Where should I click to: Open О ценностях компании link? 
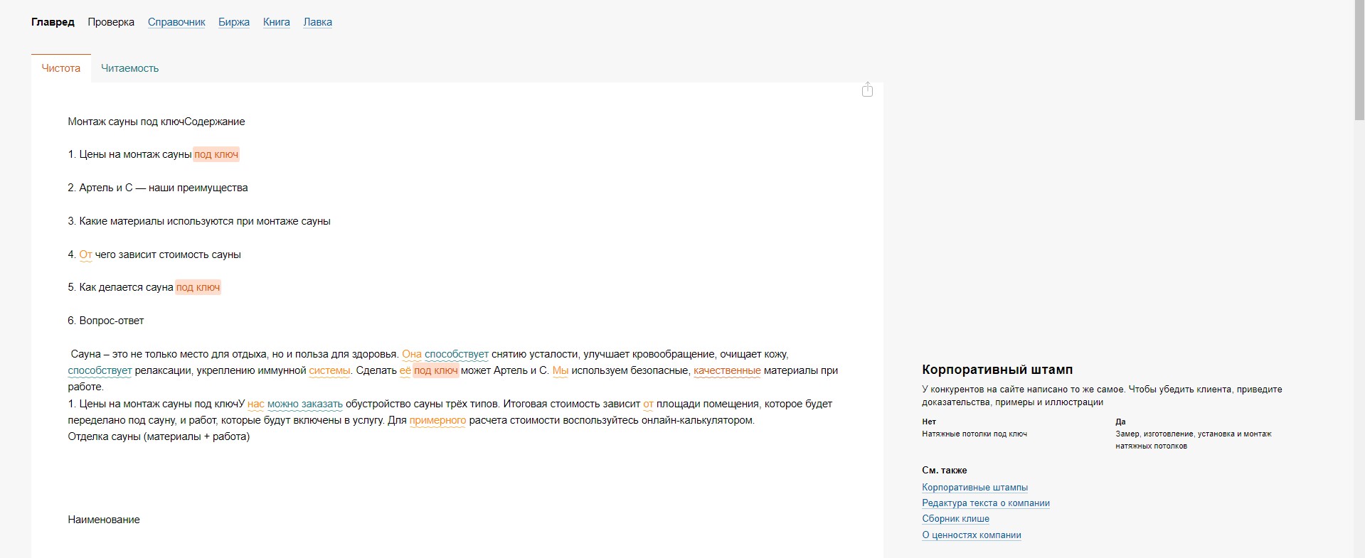coord(972,535)
